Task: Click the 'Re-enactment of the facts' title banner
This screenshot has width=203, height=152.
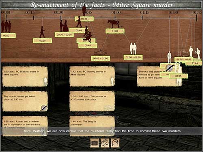Action: tap(101, 5)
